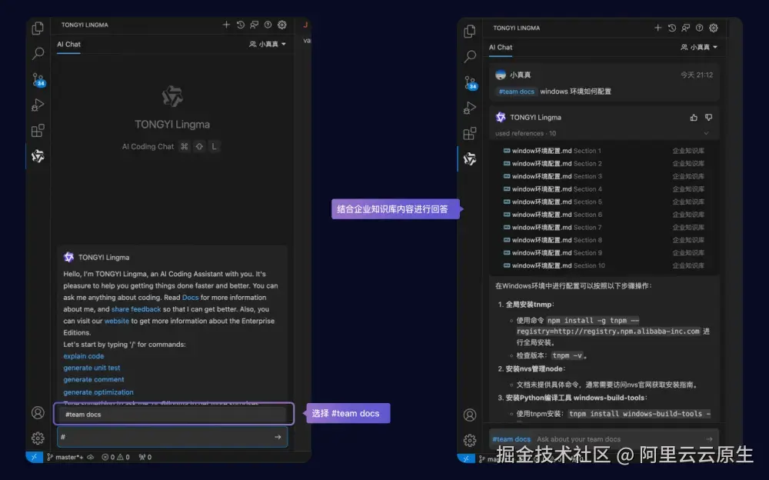Open chat history icon in left window header
The image size is (769, 480).
[x=240, y=25]
